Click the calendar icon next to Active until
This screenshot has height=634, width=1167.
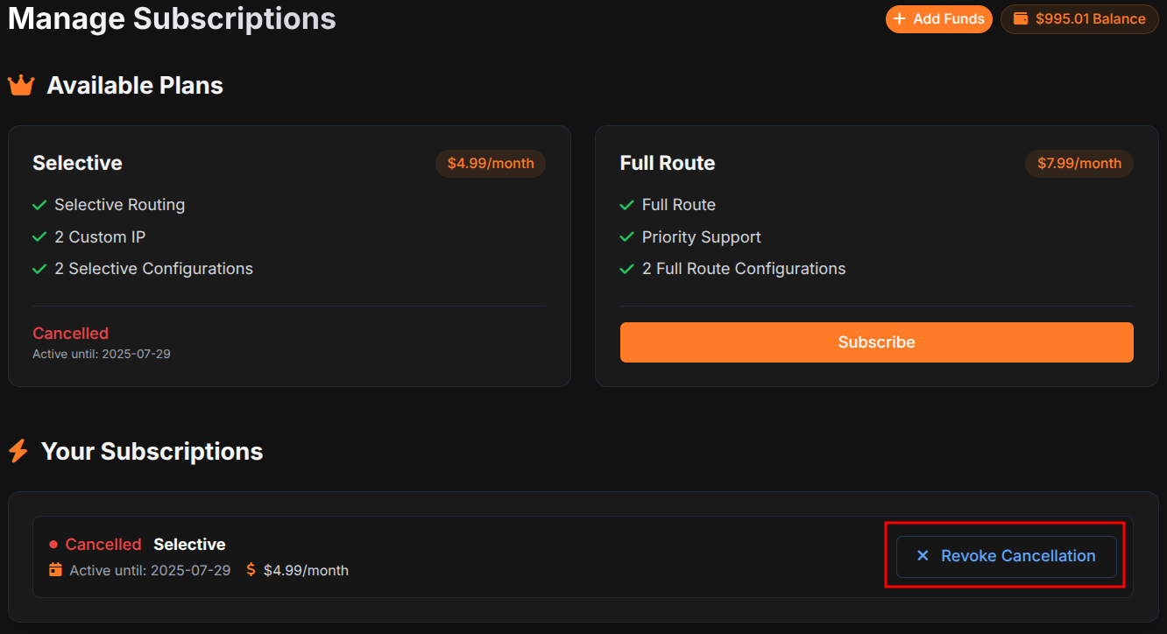55,570
